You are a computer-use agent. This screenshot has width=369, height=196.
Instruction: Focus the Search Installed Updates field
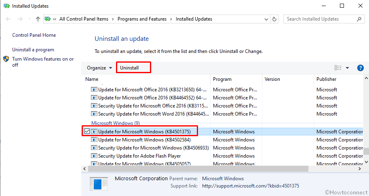click(324, 19)
